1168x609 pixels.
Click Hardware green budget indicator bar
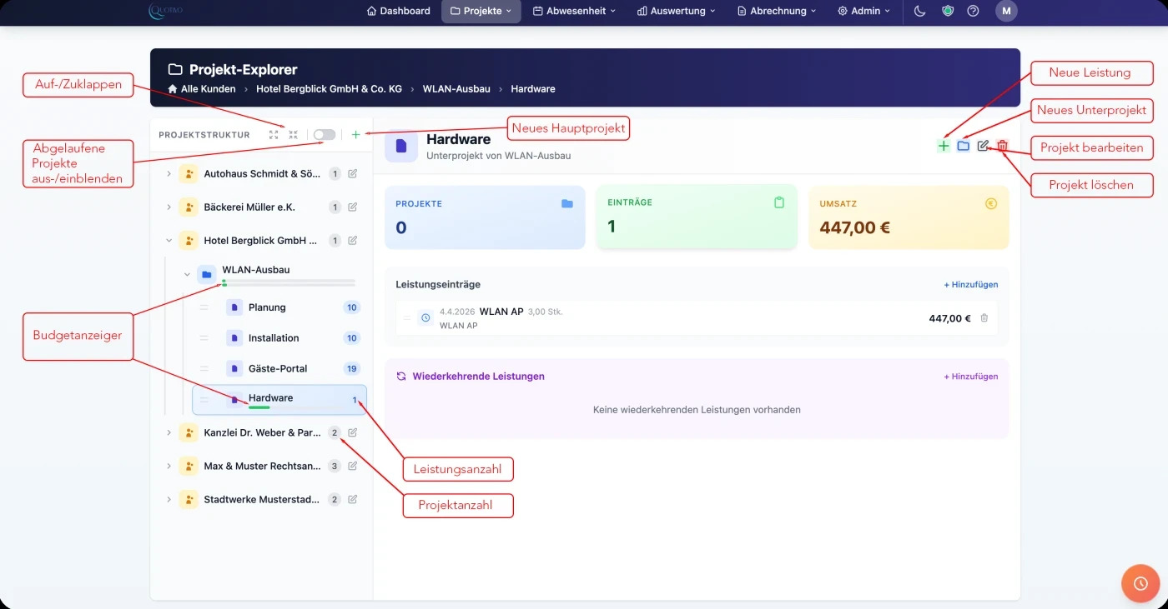pos(259,407)
